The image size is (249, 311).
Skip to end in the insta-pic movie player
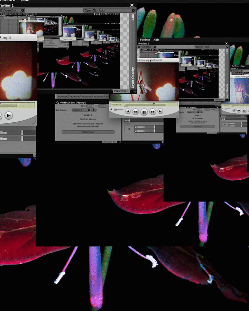160,111
